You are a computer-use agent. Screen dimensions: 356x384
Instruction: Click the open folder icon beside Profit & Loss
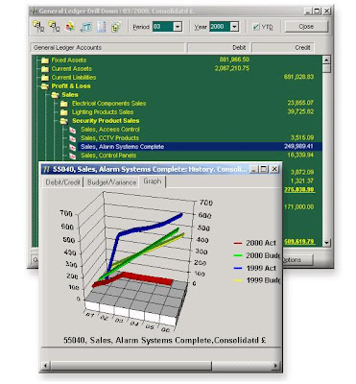click(45, 86)
